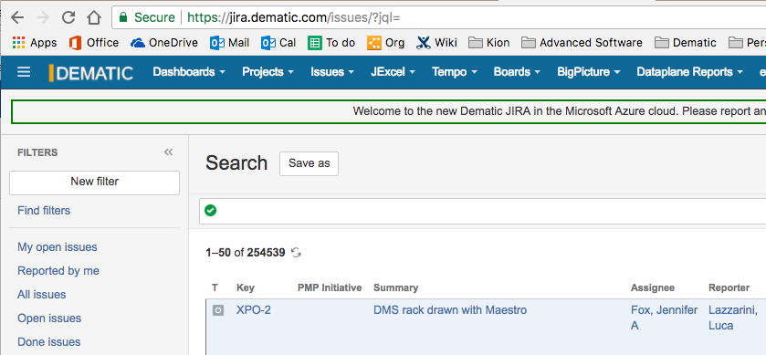Open the Mail bookmark
Screen dimensions: 766x355
tap(229, 43)
